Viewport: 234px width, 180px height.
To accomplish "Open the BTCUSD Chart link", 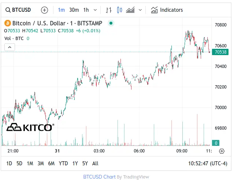I will pyautogui.click(x=99, y=177).
